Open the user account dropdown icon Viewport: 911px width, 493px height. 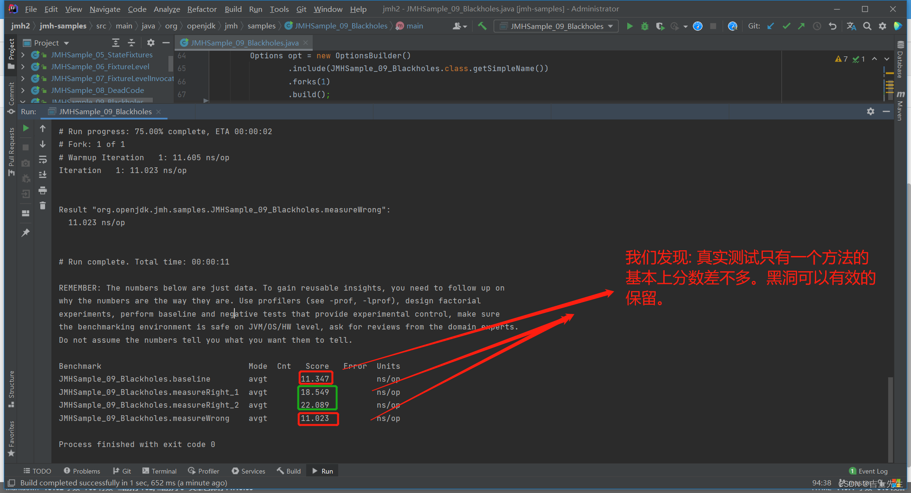(459, 26)
